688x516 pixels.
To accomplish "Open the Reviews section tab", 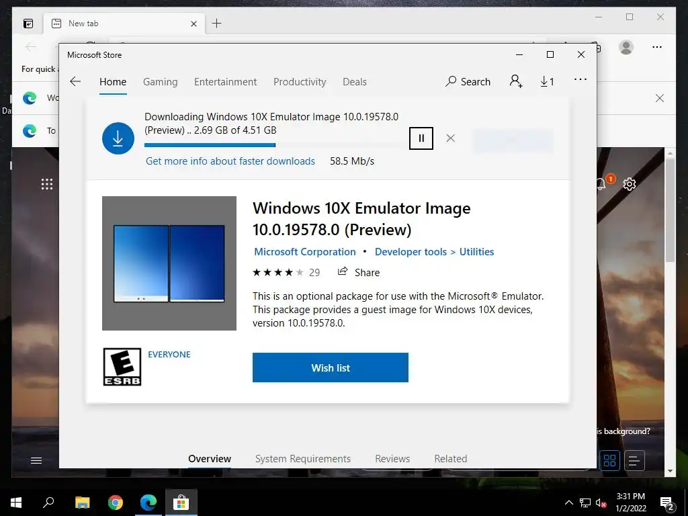I will click(x=392, y=458).
